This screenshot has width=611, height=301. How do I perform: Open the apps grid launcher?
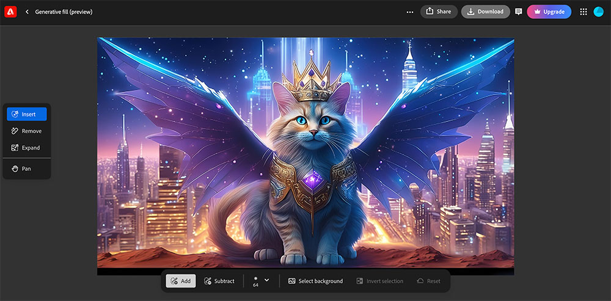pos(583,12)
